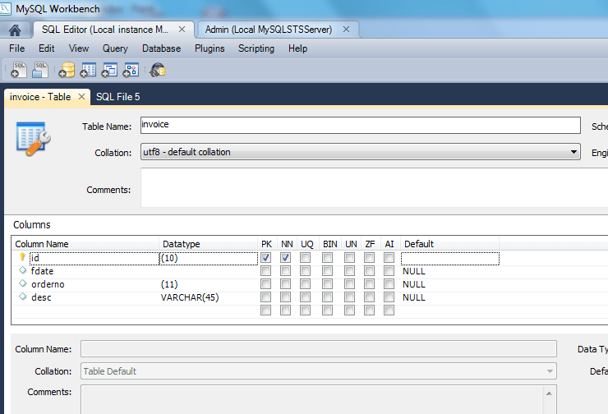Viewport: 608px width, 414px height.
Task: Check UQ for the desc column
Action: pos(305,297)
